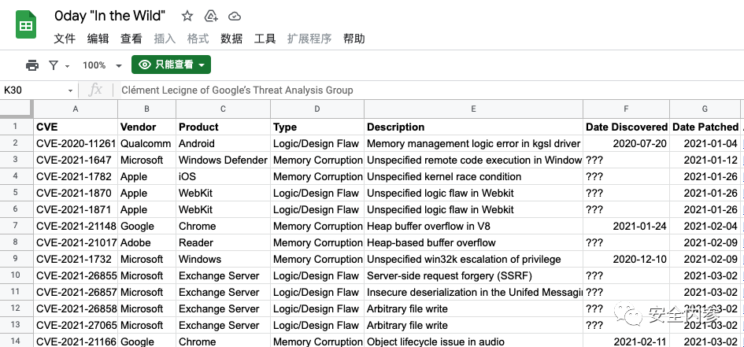Open the 帮助 menu
The image size is (744, 347).
pos(354,39)
